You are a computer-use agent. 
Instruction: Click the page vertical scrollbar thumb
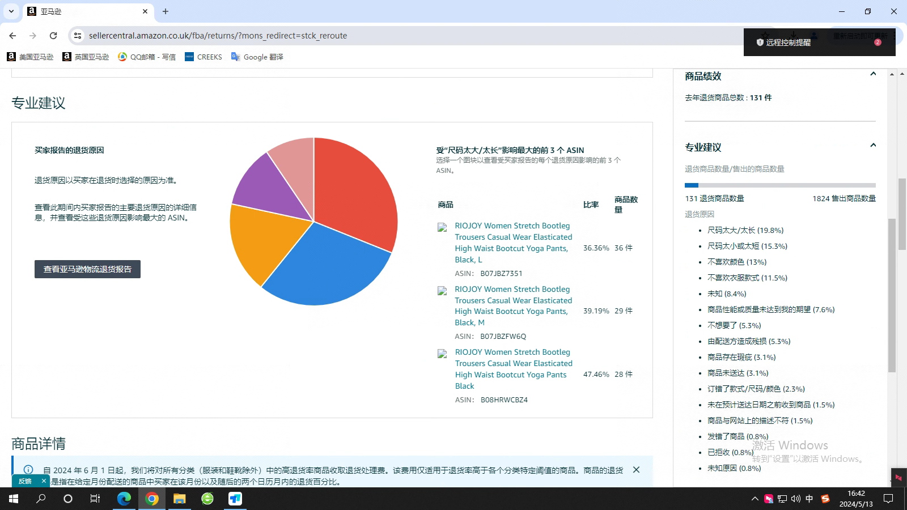pyautogui.click(x=902, y=214)
